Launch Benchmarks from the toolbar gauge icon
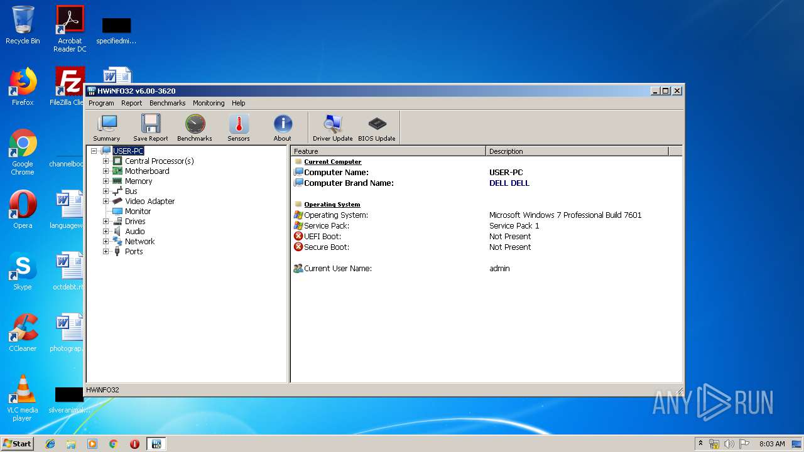 point(195,128)
